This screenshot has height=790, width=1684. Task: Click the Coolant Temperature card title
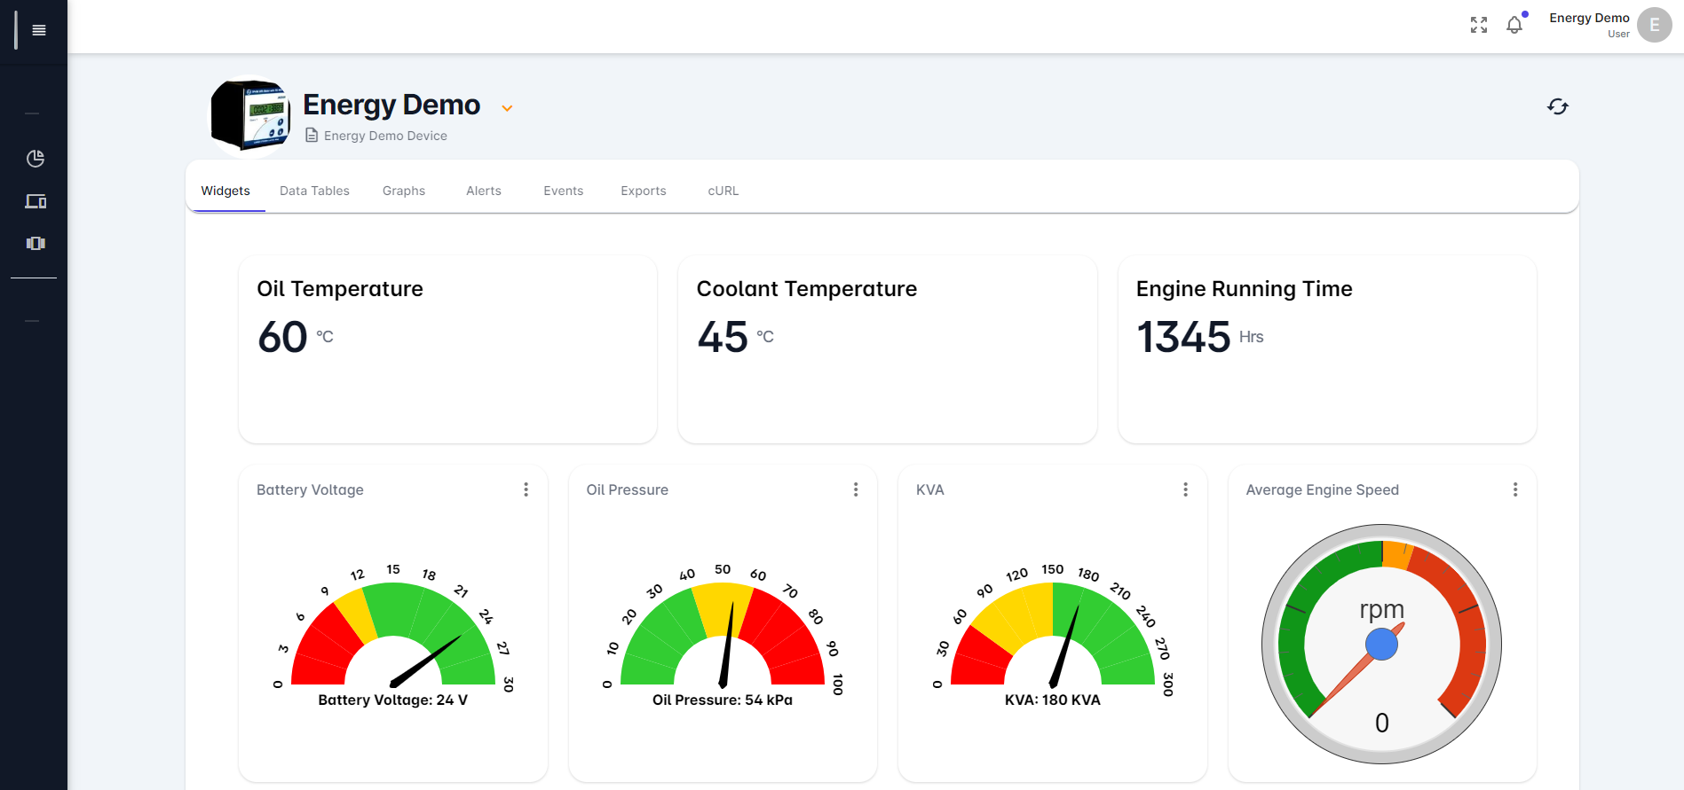[x=807, y=289]
